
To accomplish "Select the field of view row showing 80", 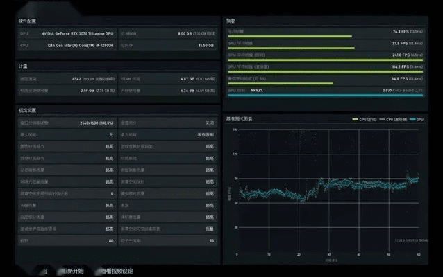I will click(x=67, y=240).
